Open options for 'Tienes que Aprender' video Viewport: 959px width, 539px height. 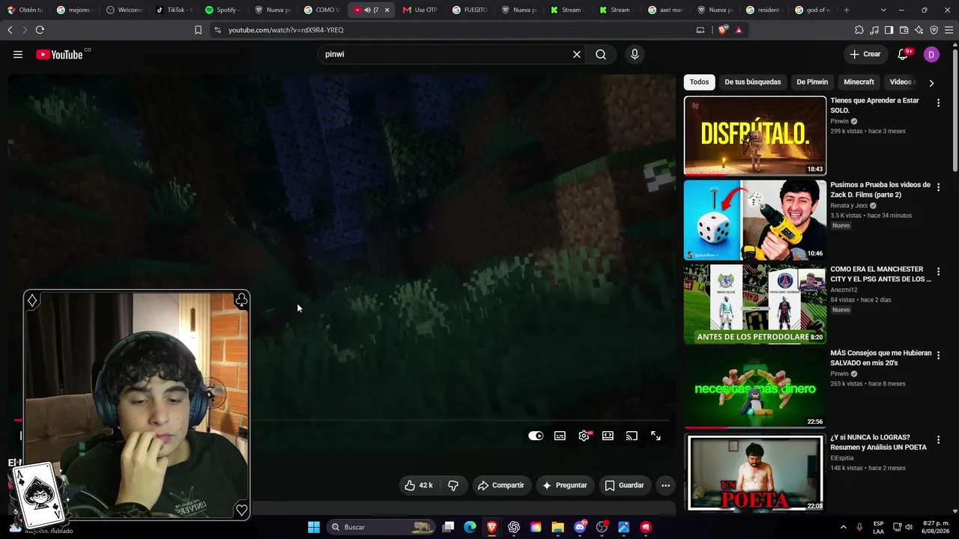coord(938,103)
